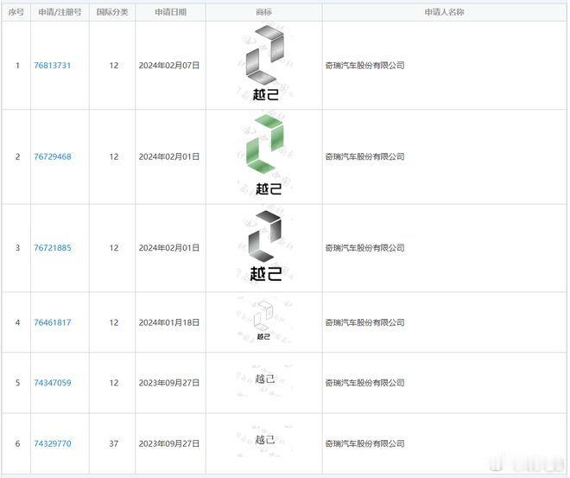570x478 pixels.
Task: Click class 12 cell in row 5
Action: [114, 383]
